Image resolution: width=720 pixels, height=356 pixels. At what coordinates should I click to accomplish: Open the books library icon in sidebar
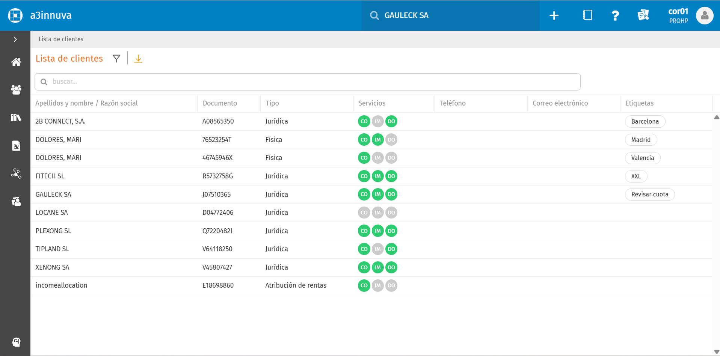tap(16, 118)
